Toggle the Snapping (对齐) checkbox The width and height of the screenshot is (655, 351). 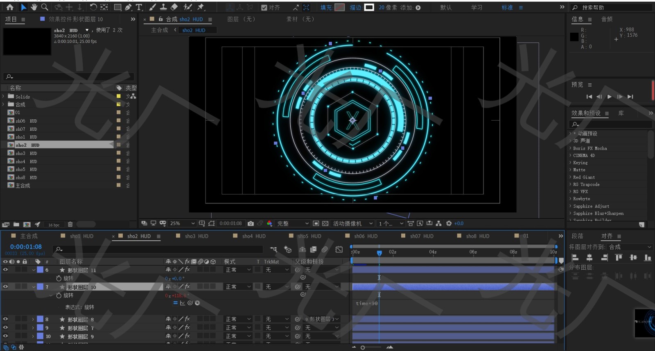tap(264, 7)
